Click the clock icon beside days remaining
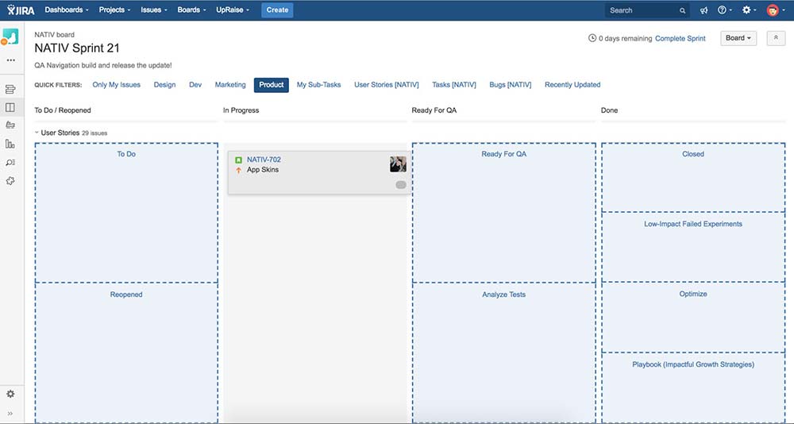 (592, 38)
